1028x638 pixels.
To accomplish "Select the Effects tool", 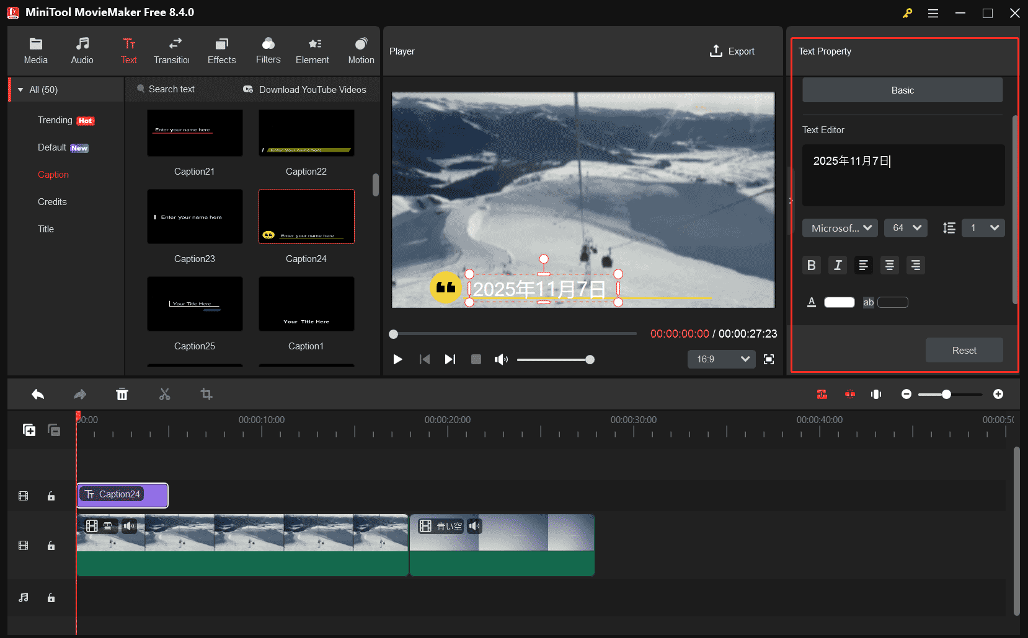I will pos(221,50).
